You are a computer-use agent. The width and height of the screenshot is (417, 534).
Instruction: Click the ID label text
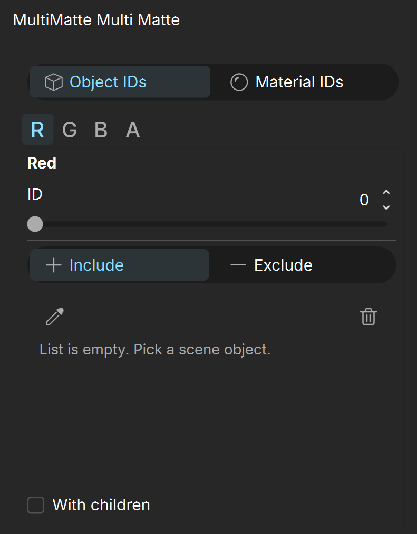(x=35, y=194)
